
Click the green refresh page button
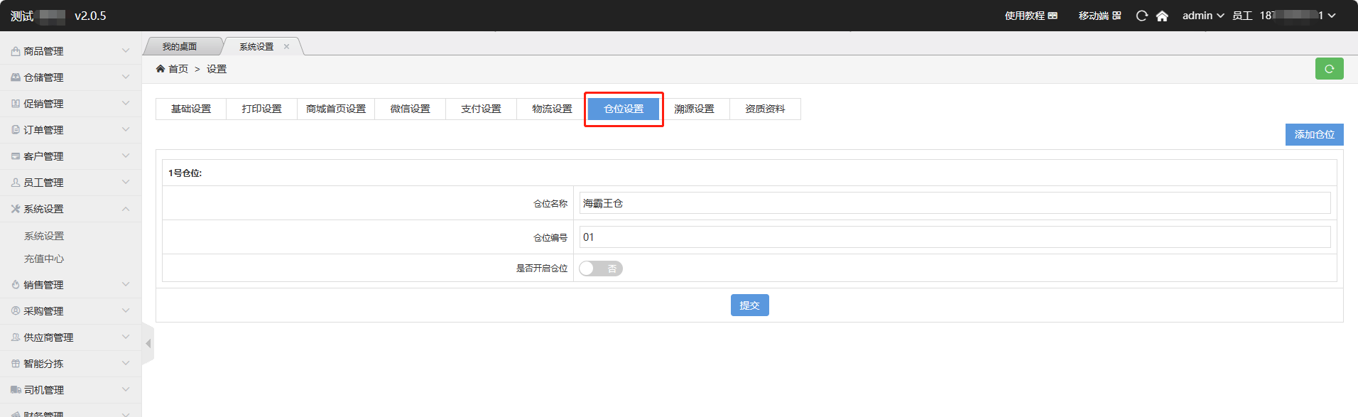[x=1329, y=69]
